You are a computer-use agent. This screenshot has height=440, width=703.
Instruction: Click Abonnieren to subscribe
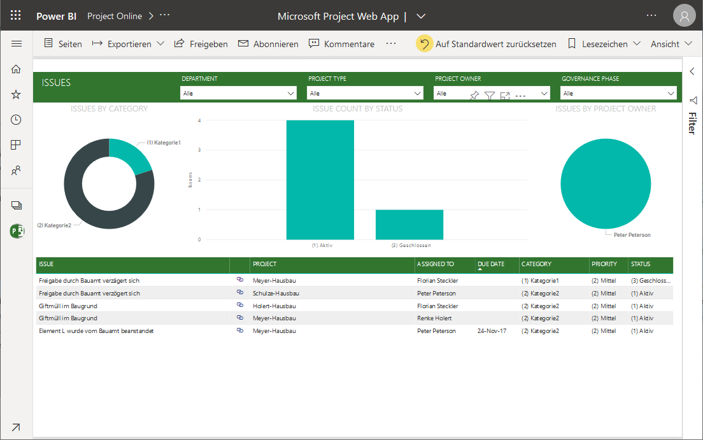tap(268, 44)
